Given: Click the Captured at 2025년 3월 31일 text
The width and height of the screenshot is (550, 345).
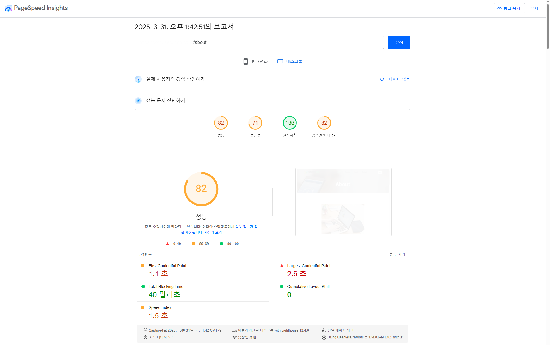Looking at the screenshot, I should click(185, 330).
